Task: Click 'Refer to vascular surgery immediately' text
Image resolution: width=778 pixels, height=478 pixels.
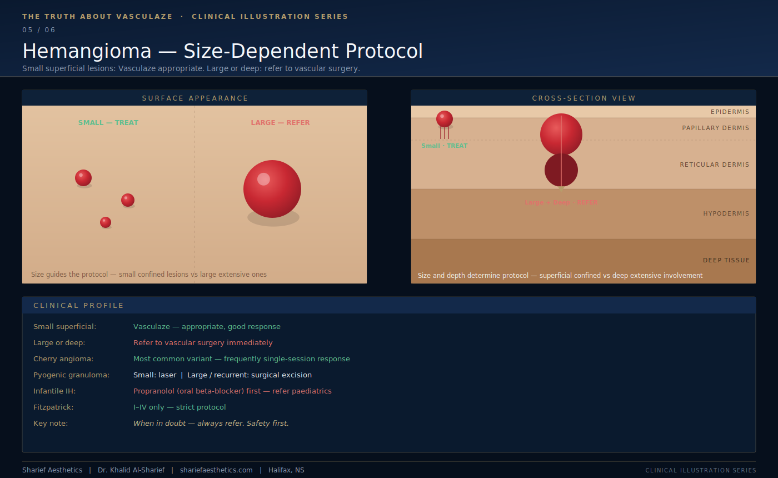Action: (203, 343)
